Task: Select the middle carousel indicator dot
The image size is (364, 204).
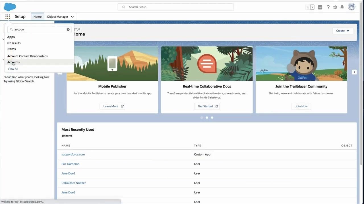Action: pos(207,118)
